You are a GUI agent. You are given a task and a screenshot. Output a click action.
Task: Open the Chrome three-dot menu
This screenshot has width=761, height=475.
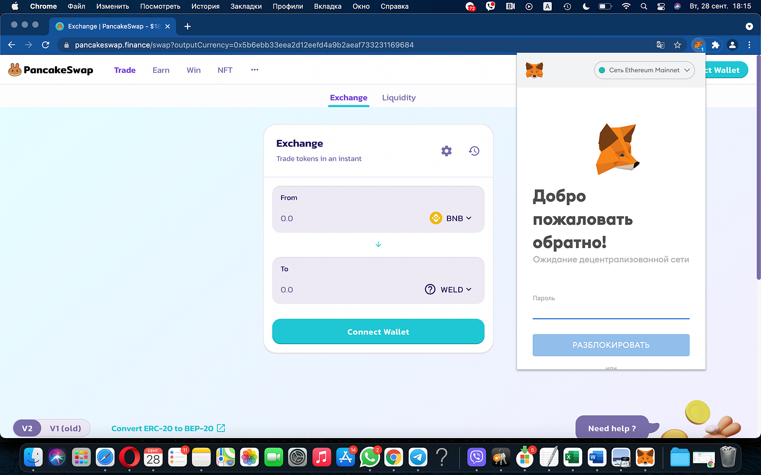click(x=749, y=45)
